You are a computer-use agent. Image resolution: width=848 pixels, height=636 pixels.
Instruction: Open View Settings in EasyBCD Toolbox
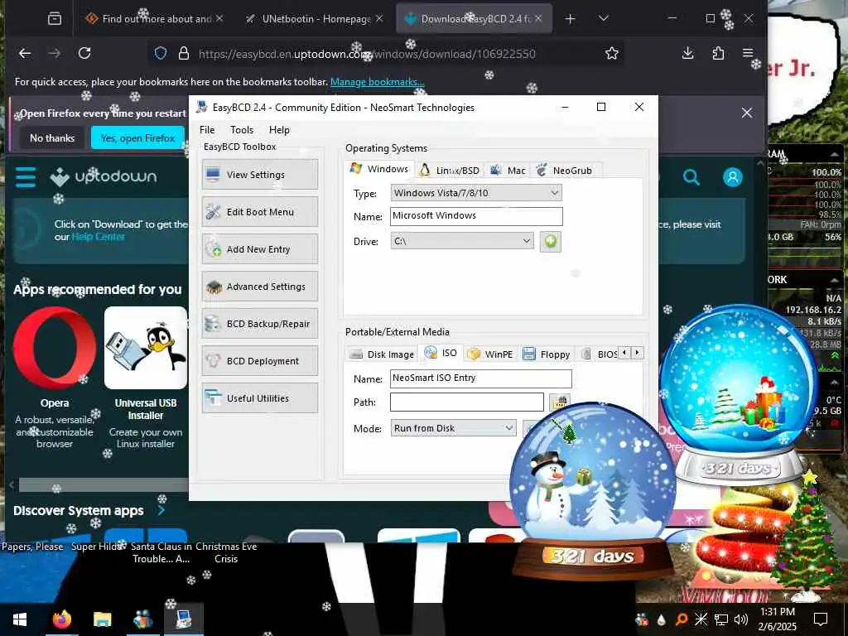click(259, 174)
